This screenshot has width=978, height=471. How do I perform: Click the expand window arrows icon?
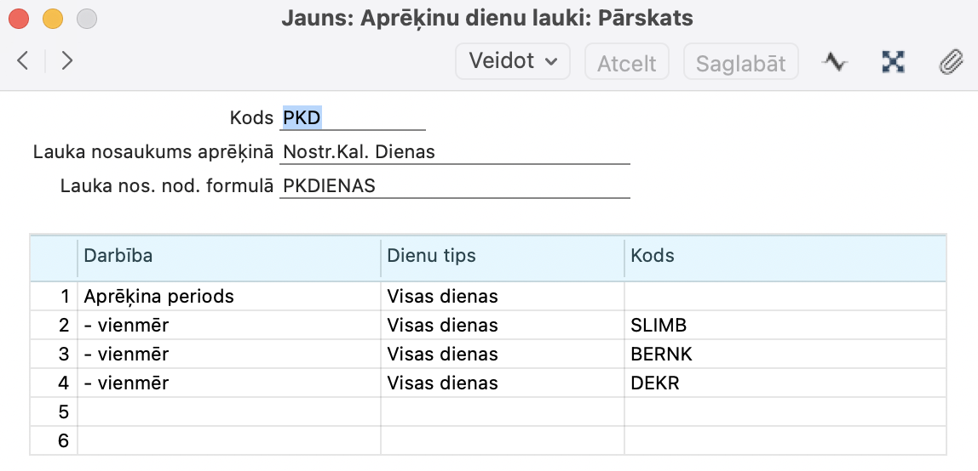pos(893,61)
